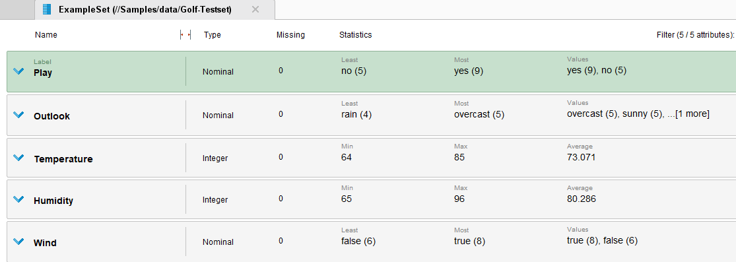Sort by the Missing column header
This screenshot has width=736, height=262.
(290, 35)
